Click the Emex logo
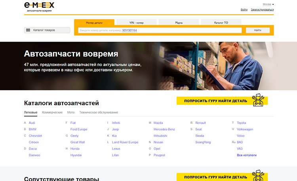The width and height of the screenshot is (297, 181). click(x=39, y=6)
